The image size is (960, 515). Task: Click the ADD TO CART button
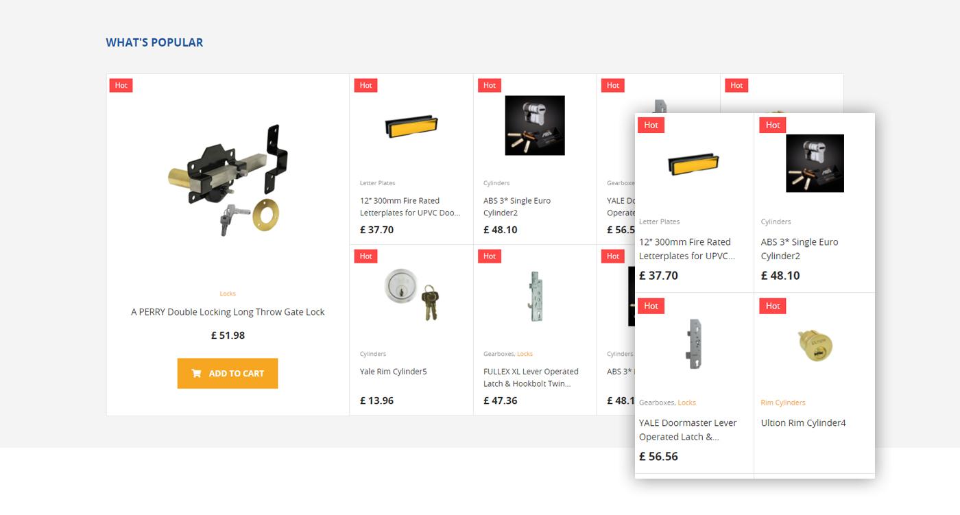tap(228, 373)
